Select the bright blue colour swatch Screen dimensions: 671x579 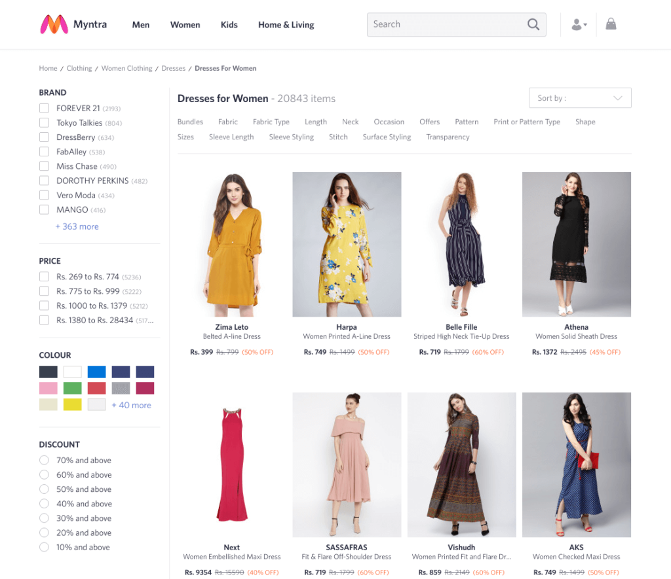coord(97,372)
